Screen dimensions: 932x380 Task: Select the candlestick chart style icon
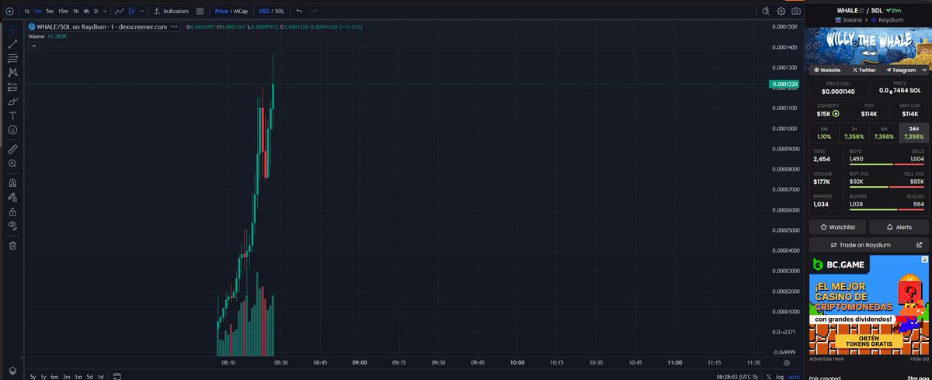[132, 12]
